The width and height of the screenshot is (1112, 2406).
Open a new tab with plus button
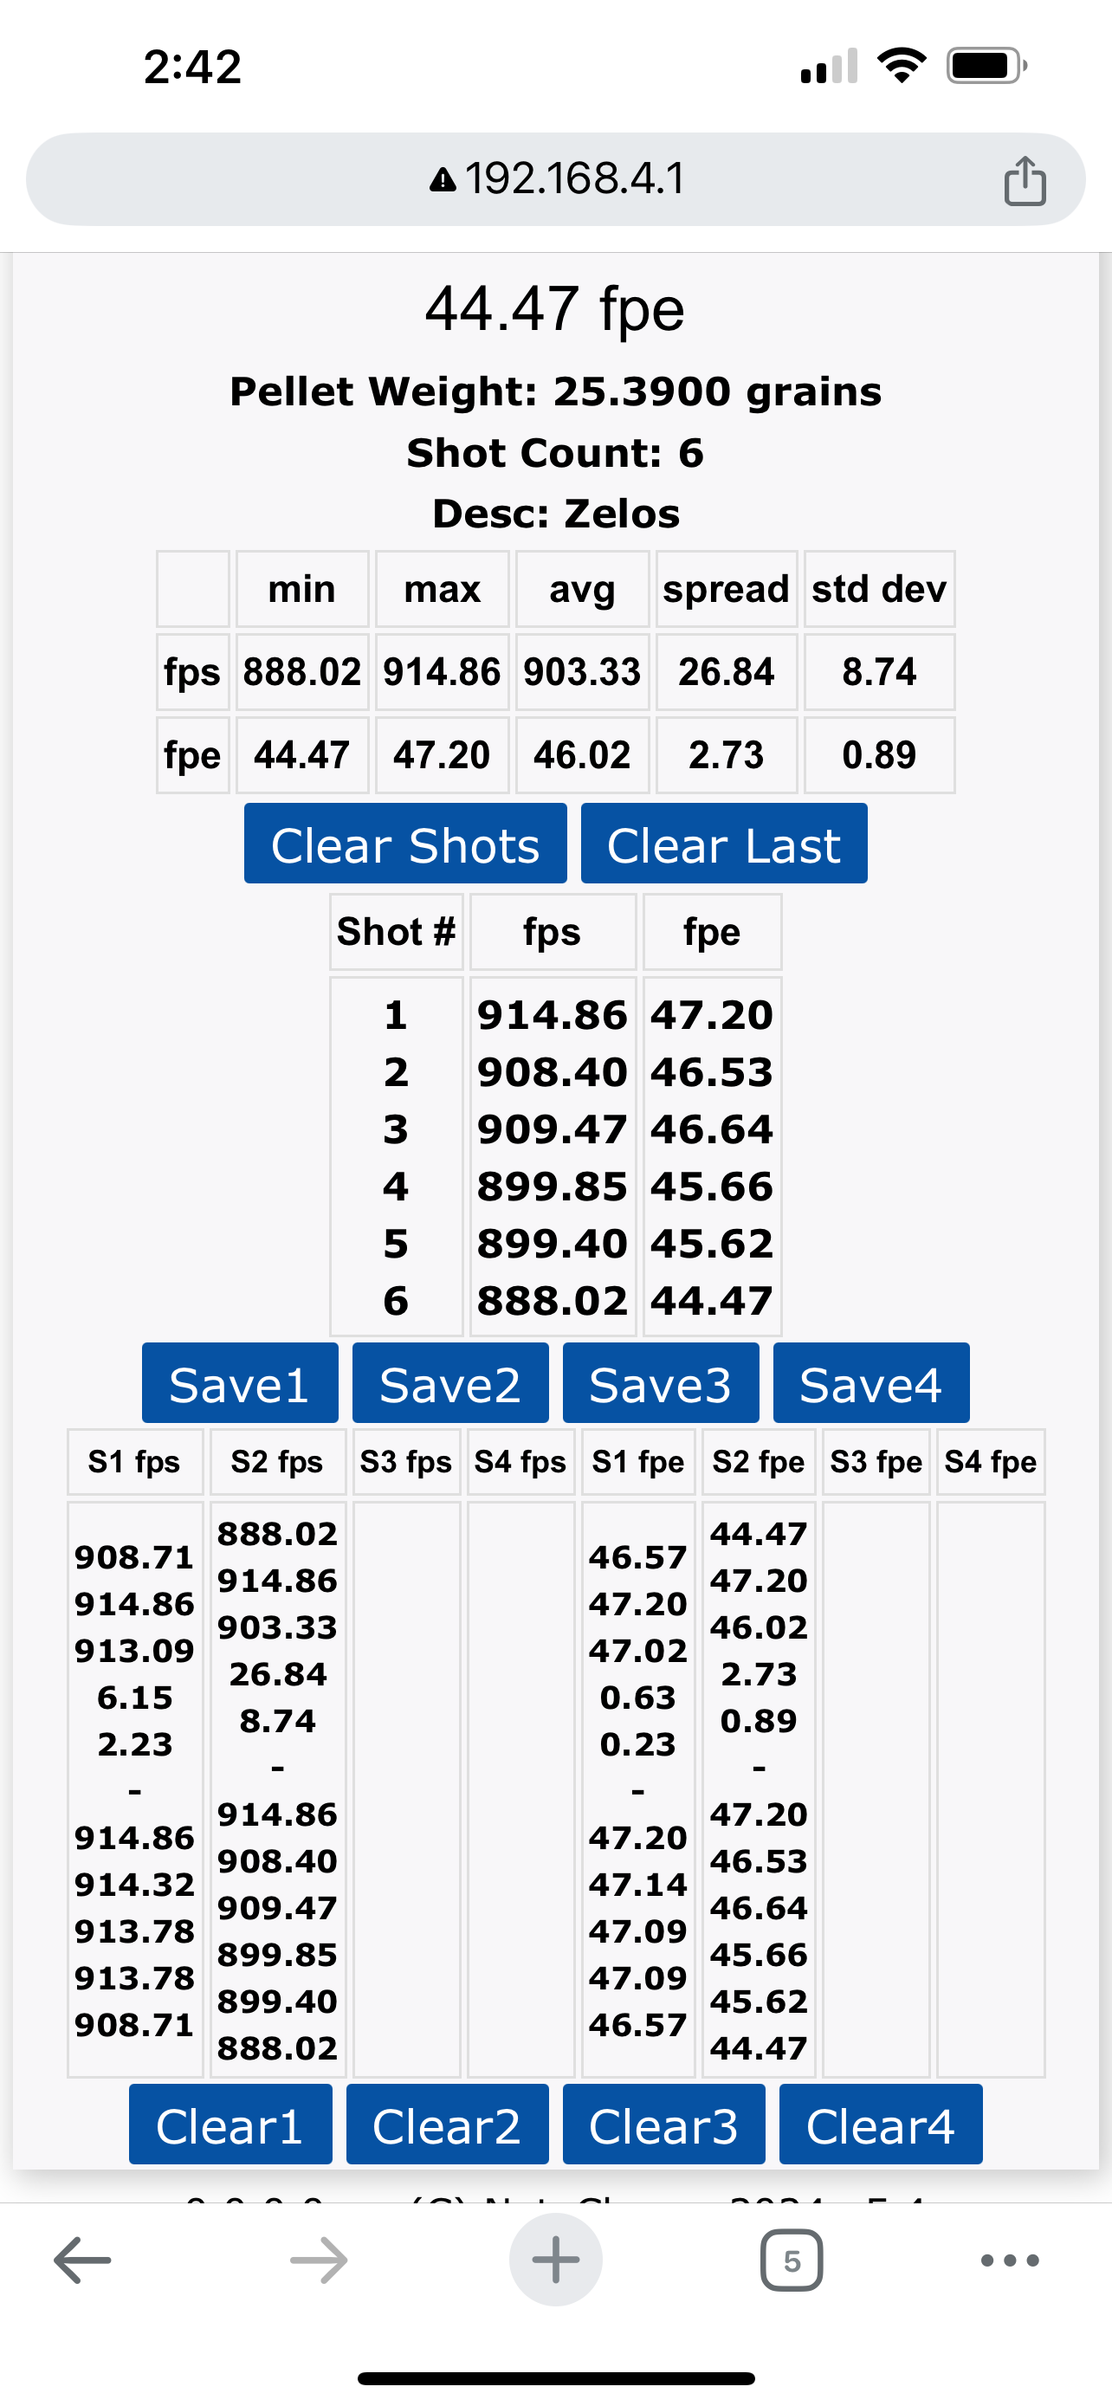pyautogui.click(x=555, y=2260)
